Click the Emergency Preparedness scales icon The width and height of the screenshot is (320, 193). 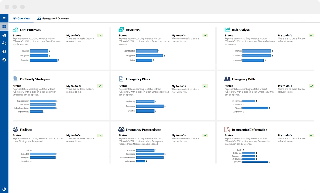pyautogui.click(x=121, y=129)
